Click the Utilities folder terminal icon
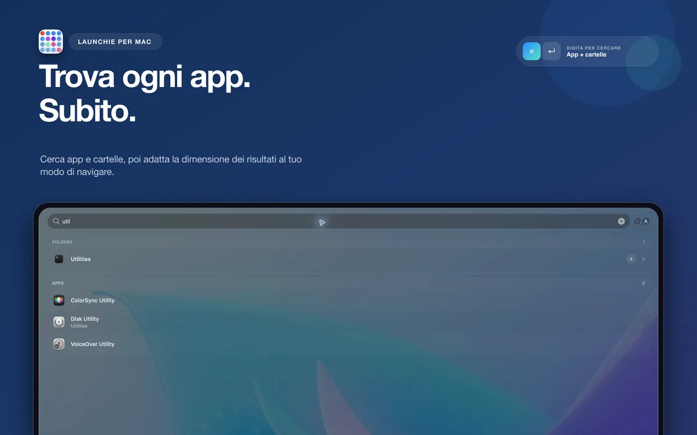 coord(59,259)
